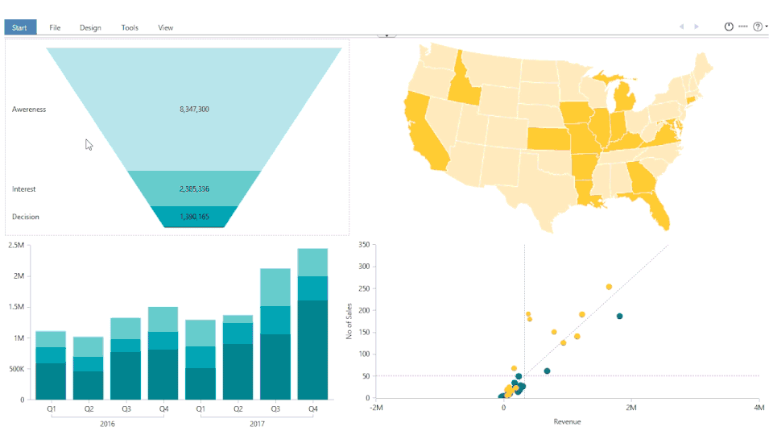Open the Tools menu
Viewport: 773px width, 435px height.
pos(130,27)
